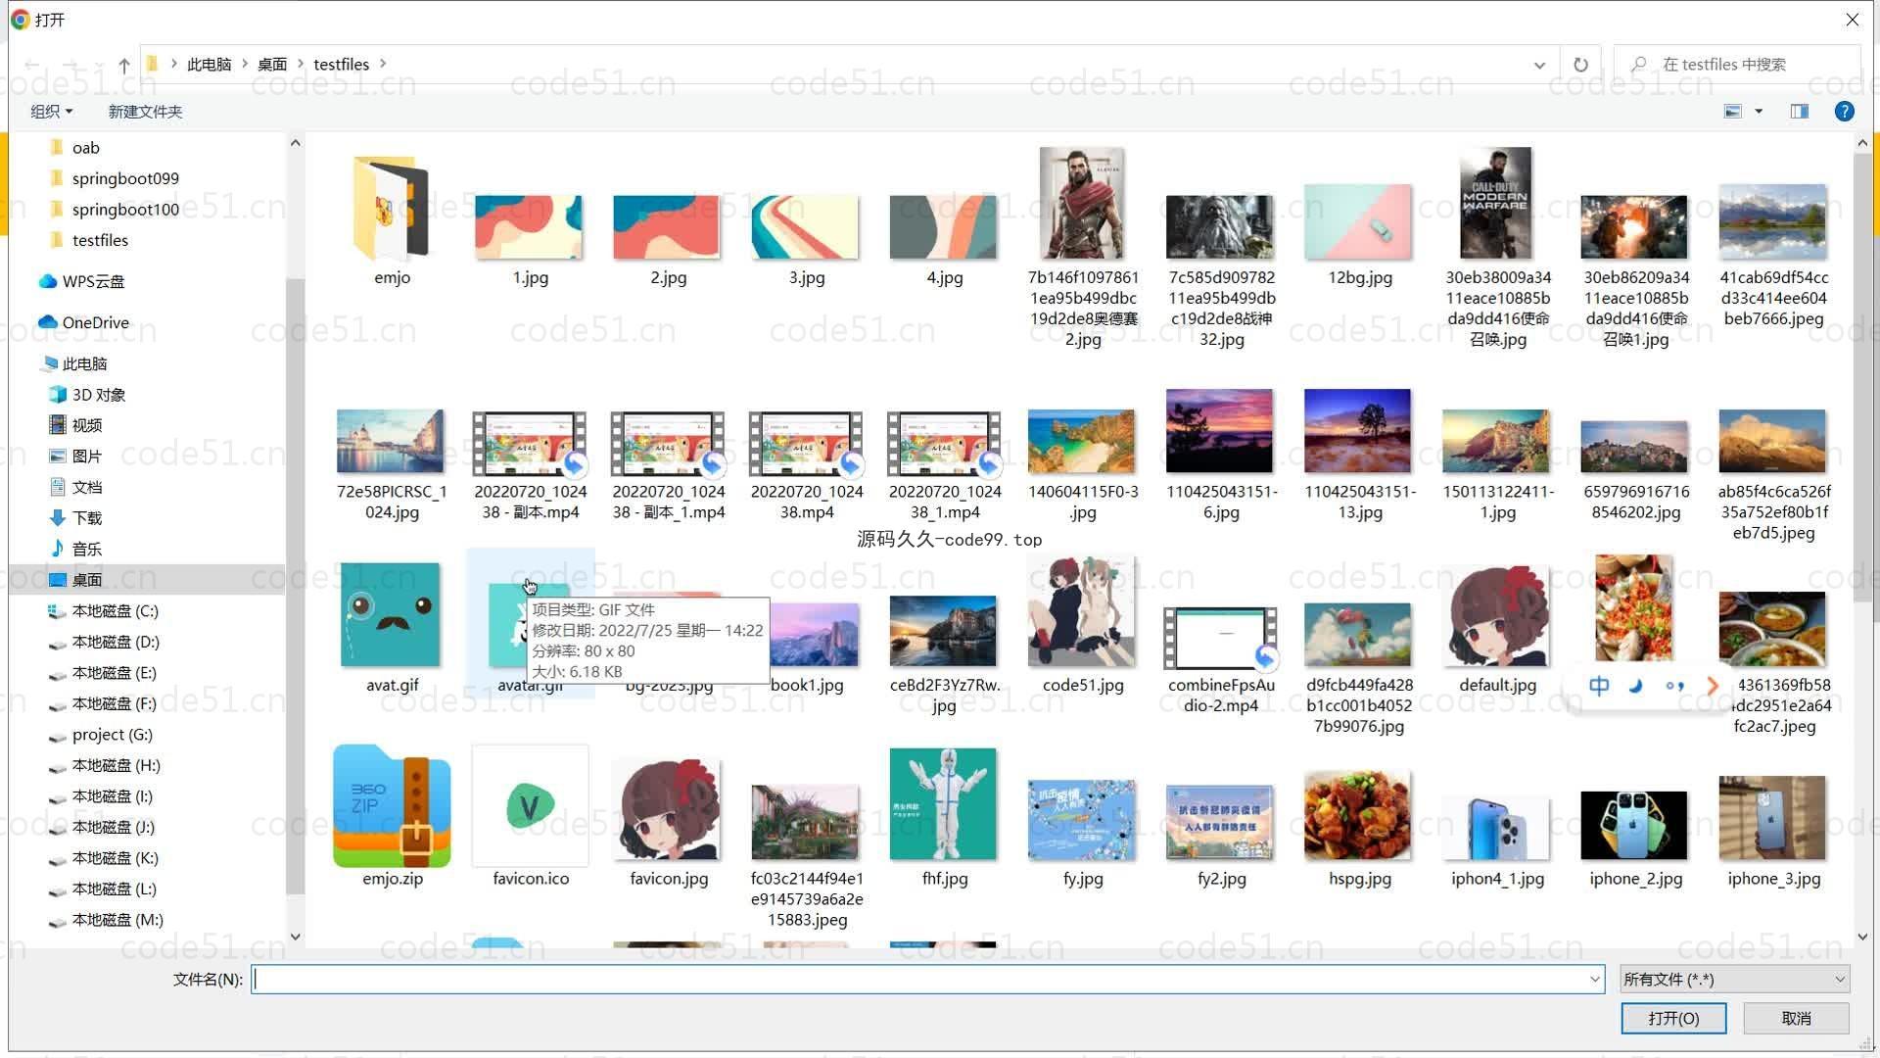This screenshot has height=1058, width=1880.
Task: Expand the 文件名 history dropdown arrow
Action: (1594, 979)
